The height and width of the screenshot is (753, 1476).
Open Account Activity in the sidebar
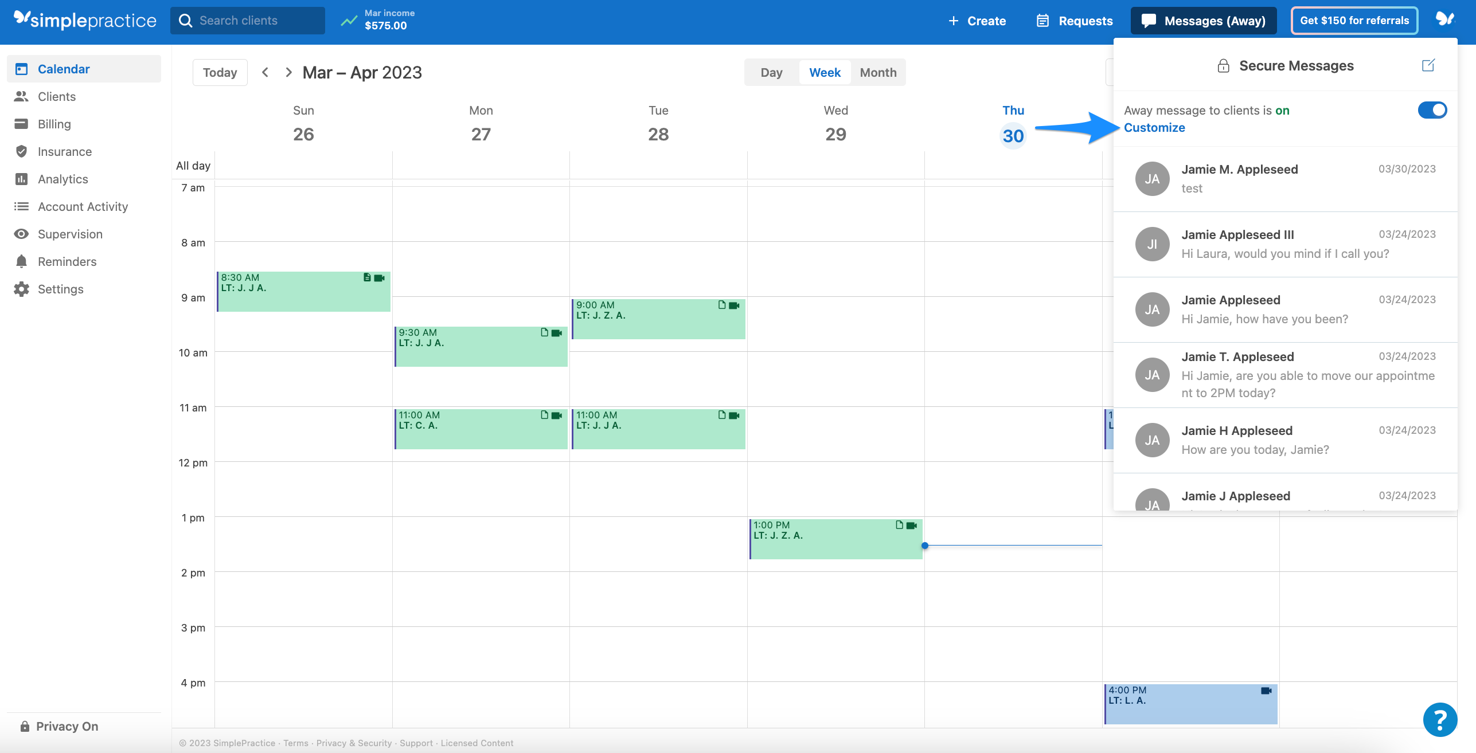(83, 206)
